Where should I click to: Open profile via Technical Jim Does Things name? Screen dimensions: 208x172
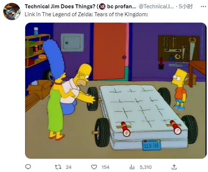click(x=60, y=6)
